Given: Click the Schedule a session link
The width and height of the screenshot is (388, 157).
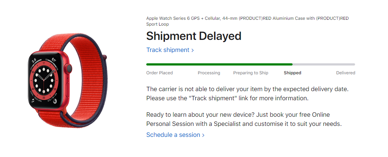Looking at the screenshot, I should [175, 135].
